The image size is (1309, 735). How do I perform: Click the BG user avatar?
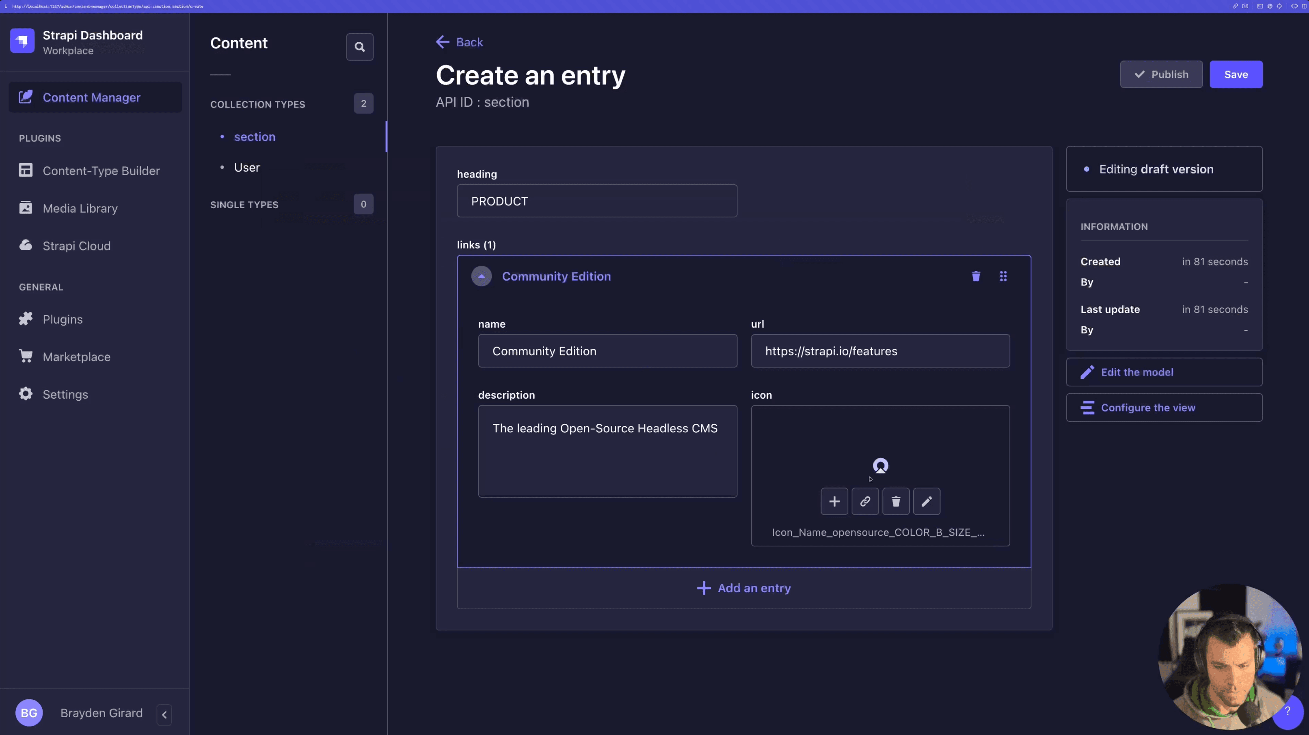29,713
